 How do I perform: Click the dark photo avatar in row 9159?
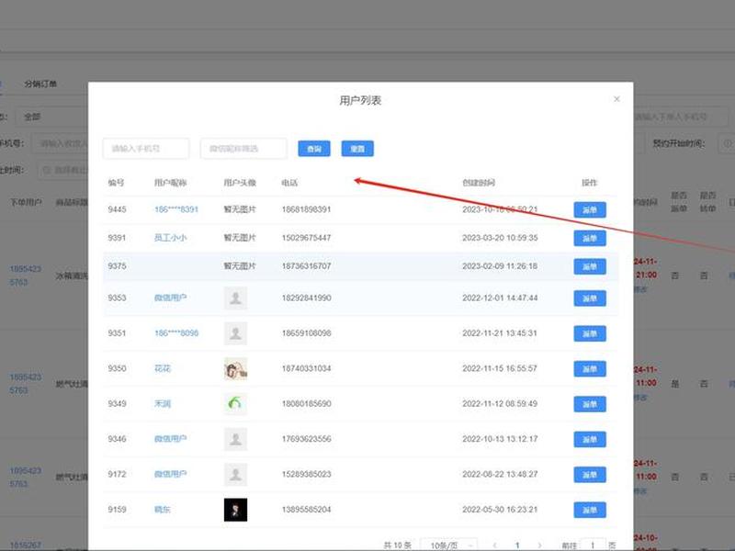(x=235, y=510)
